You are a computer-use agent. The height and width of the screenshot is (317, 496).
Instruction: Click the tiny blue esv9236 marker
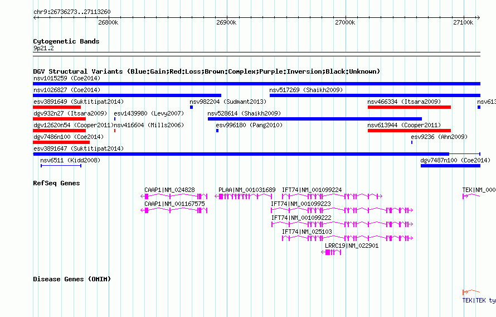tap(411, 142)
